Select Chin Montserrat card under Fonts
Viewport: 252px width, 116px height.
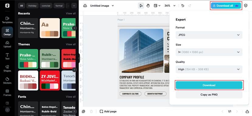click(x=28, y=109)
